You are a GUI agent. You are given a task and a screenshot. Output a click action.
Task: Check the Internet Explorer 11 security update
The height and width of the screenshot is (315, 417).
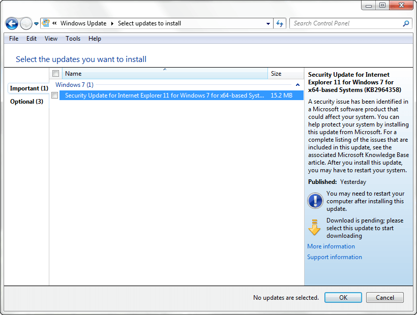coord(55,96)
